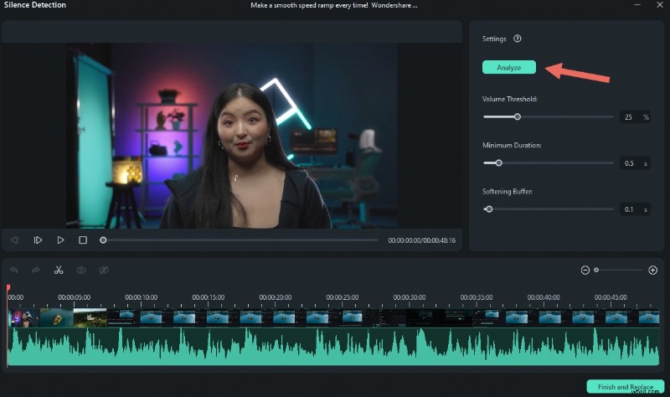Zoom out the timeline with minus icon
This screenshot has height=397, width=670.
point(585,270)
